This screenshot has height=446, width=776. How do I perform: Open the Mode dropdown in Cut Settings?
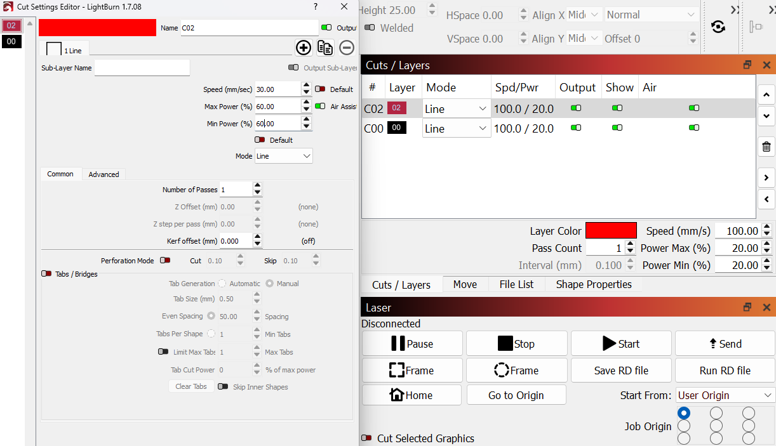coord(283,156)
